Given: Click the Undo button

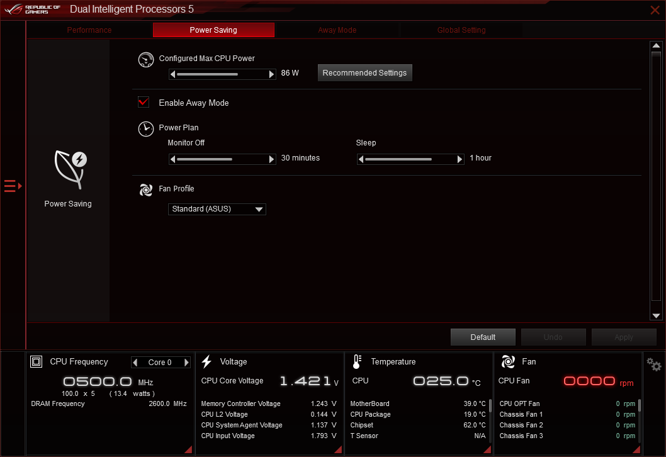Looking at the screenshot, I should [553, 337].
